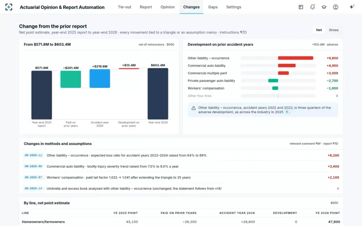
Task: Click the +13.4M · adverse label
Action: point(325,45)
